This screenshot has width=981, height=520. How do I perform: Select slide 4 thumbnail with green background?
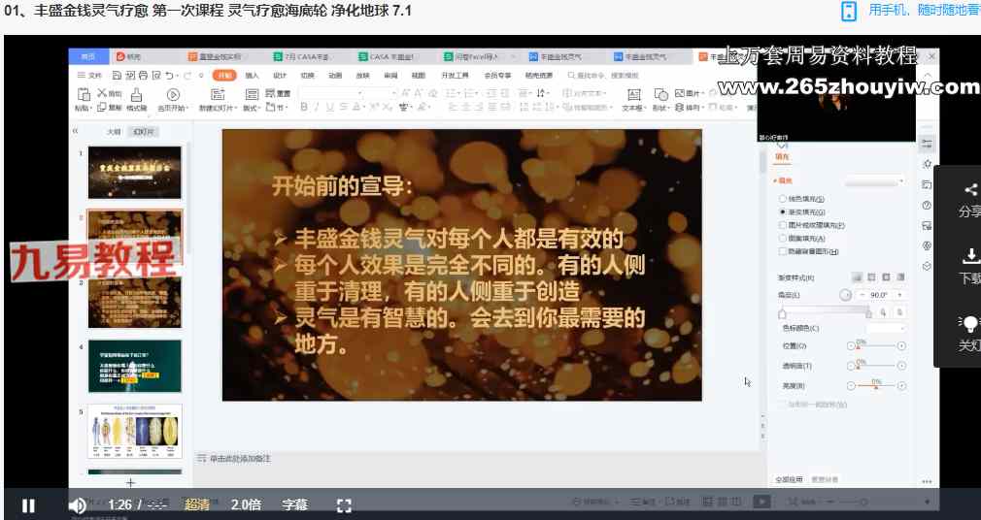pos(134,366)
